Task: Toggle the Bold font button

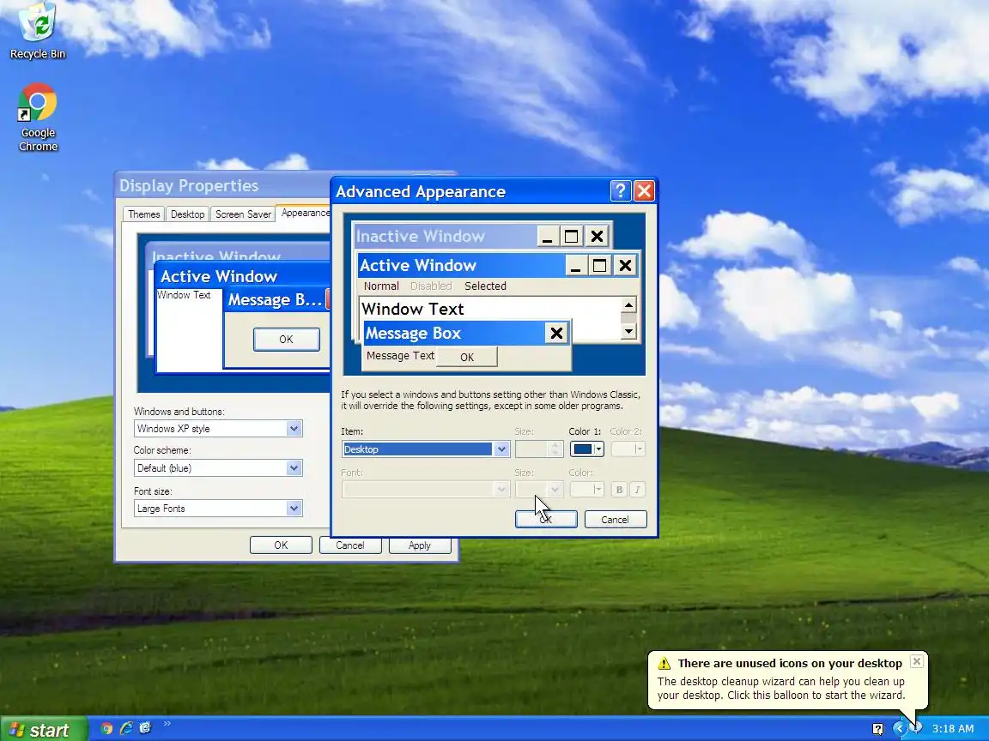Action: click(x=619, y=490)
